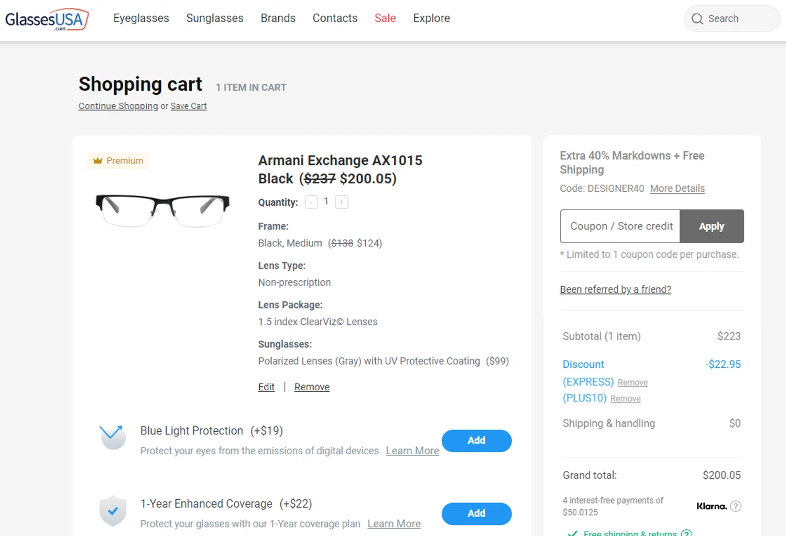
Task: Open Learn More for 1-Year coverage plan
Action: pos(394,524)
